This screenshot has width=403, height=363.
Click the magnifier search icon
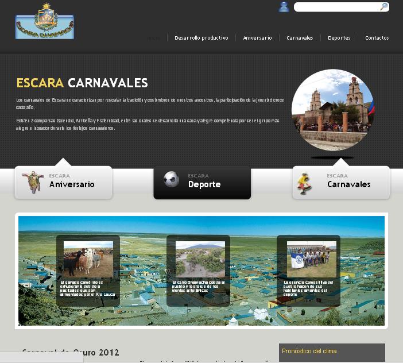(383, 7)
